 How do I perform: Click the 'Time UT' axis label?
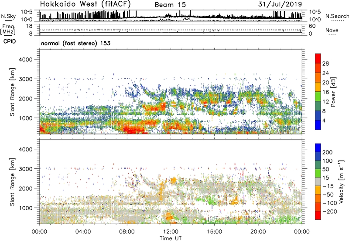(171, 238)
